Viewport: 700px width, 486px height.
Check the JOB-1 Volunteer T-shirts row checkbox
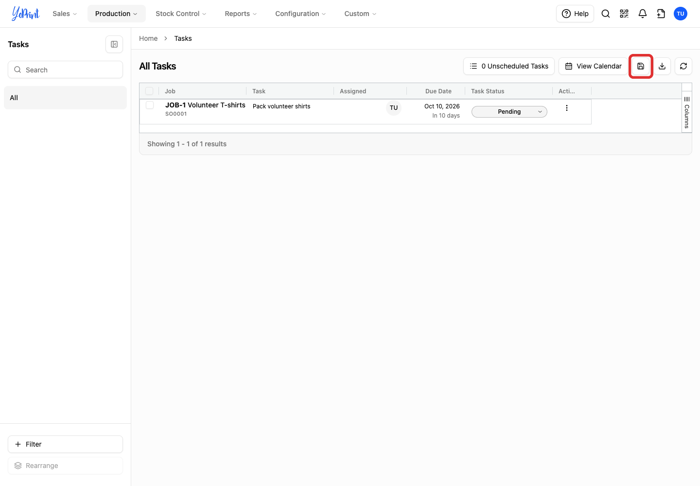pyautogui.click(x=150, y=105)
